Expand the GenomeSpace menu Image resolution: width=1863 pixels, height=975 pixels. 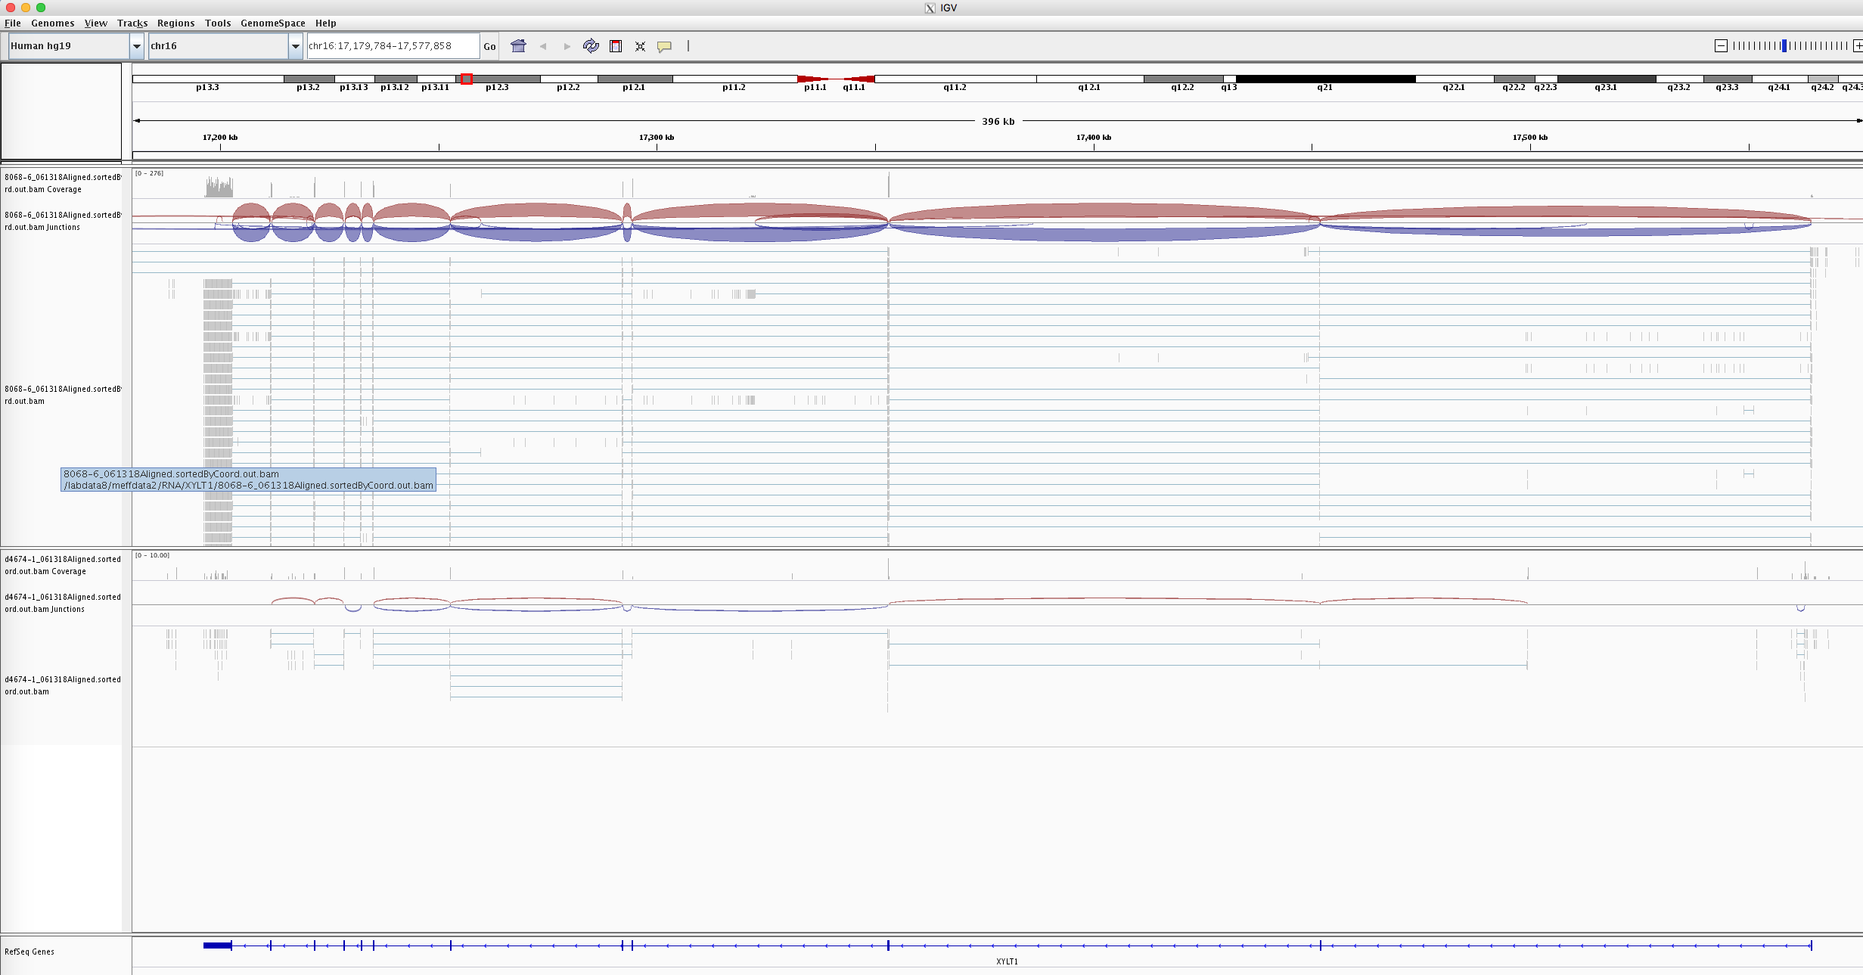pyautogui.click(x=272, y=23)
